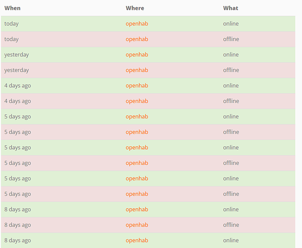Open openhab link in 8 days ago offline row

[x=137, y=225]
